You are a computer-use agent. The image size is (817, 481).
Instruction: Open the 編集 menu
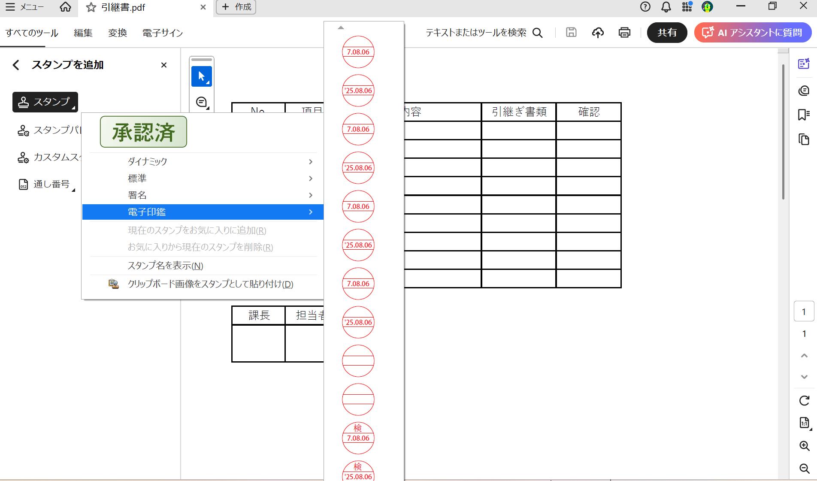(82, 33)
